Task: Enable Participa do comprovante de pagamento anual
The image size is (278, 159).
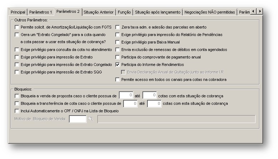Action: tap(117, 57)
